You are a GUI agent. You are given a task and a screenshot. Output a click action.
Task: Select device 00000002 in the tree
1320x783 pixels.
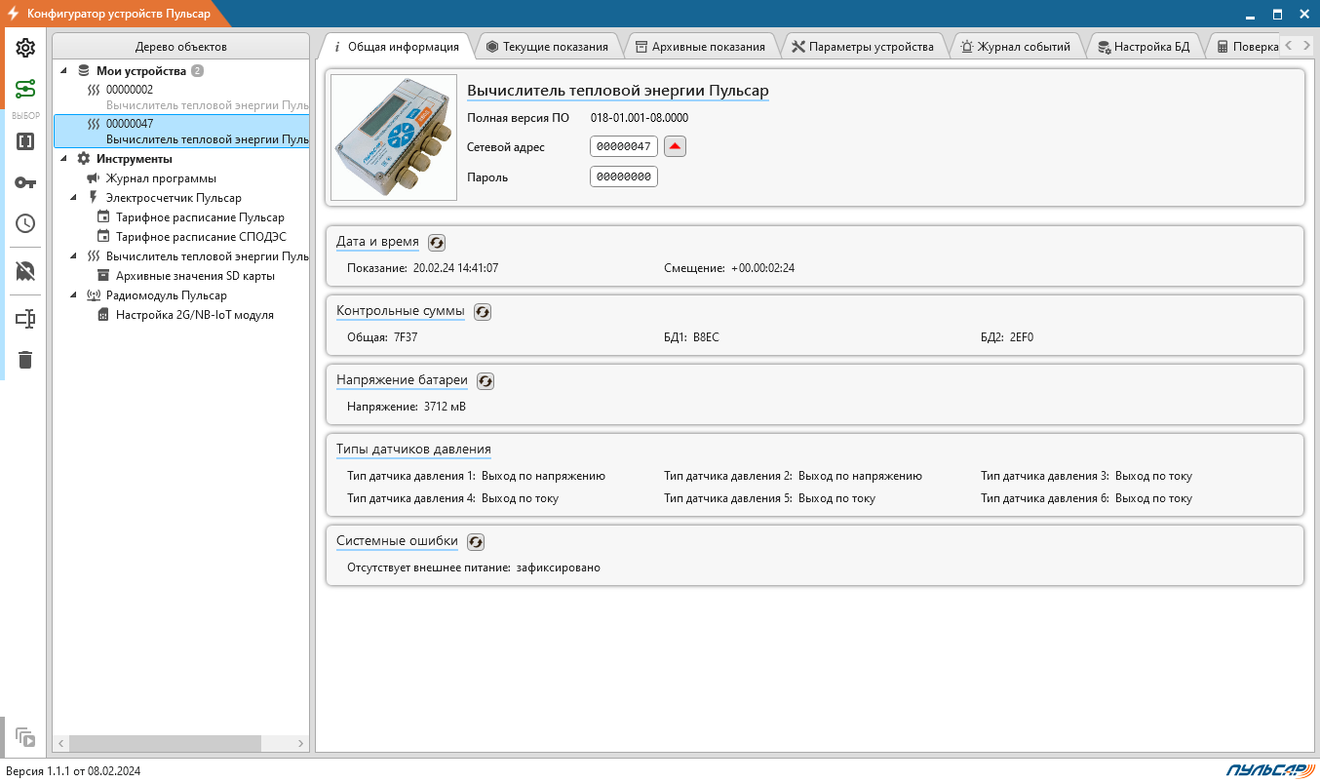tap(182, 97)
